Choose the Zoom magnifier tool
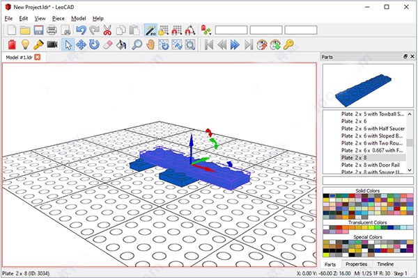 (137, 44)
